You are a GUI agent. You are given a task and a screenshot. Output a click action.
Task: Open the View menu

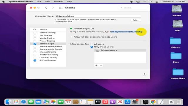click(47, 1)
